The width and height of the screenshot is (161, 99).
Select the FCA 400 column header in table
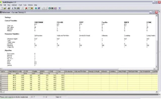click(20, 71)
